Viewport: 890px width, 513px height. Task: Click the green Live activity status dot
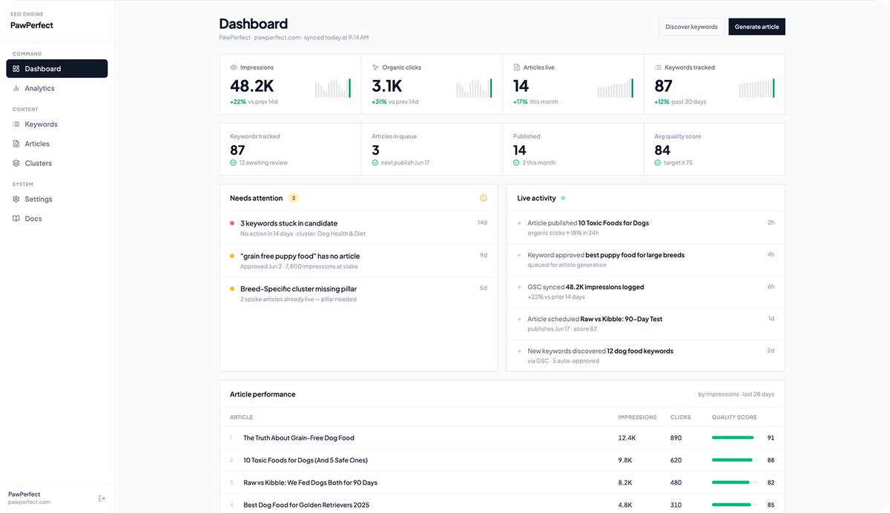tap(563, 198)
